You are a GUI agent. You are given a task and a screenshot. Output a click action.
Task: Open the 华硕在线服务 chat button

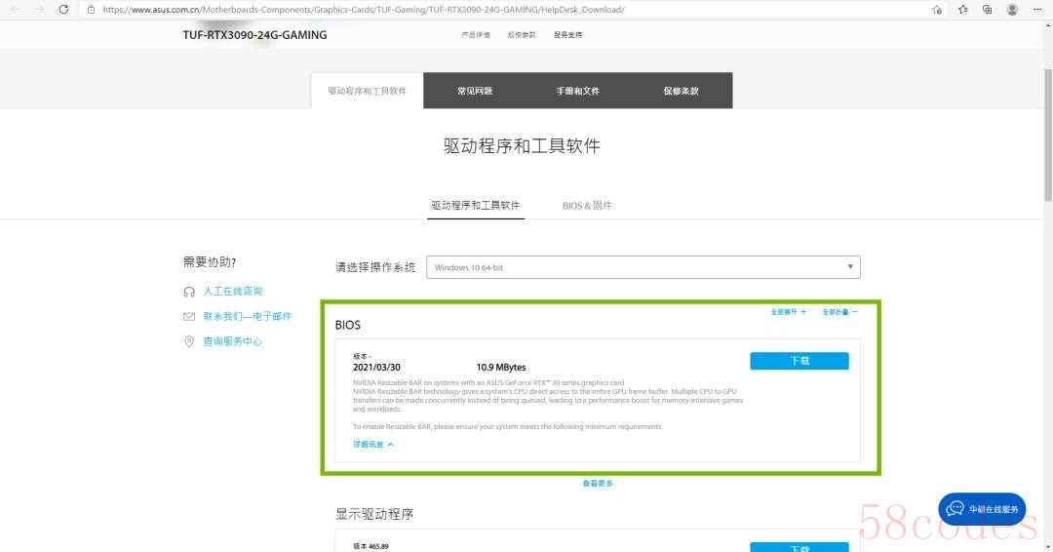click(982, 509)
